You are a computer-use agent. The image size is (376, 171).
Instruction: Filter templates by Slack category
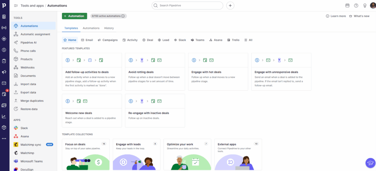(x=180, y=40)
